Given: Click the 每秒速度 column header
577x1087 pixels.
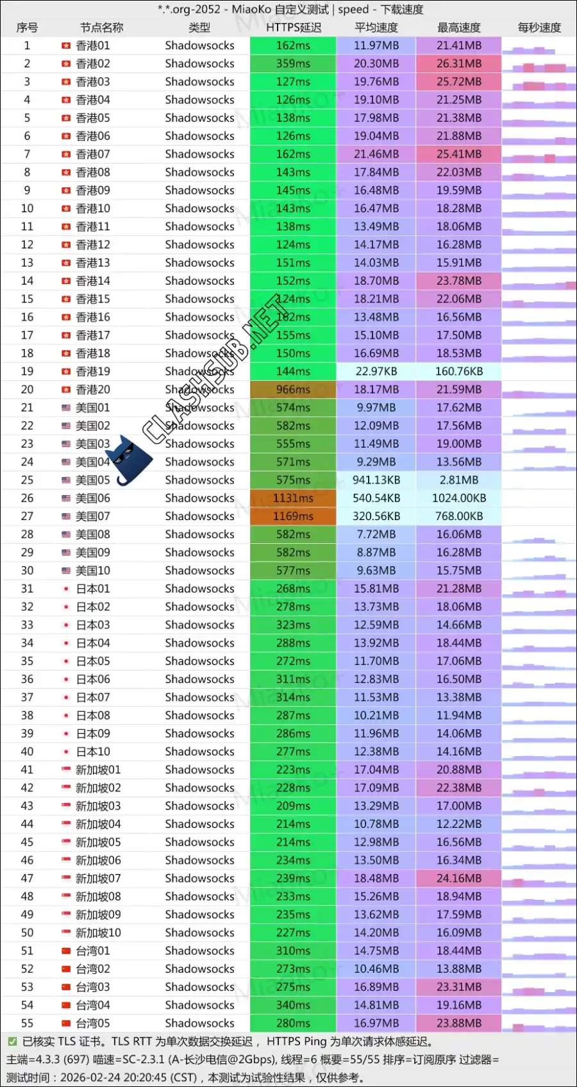Looking at the screenshot, I should 539,28.
